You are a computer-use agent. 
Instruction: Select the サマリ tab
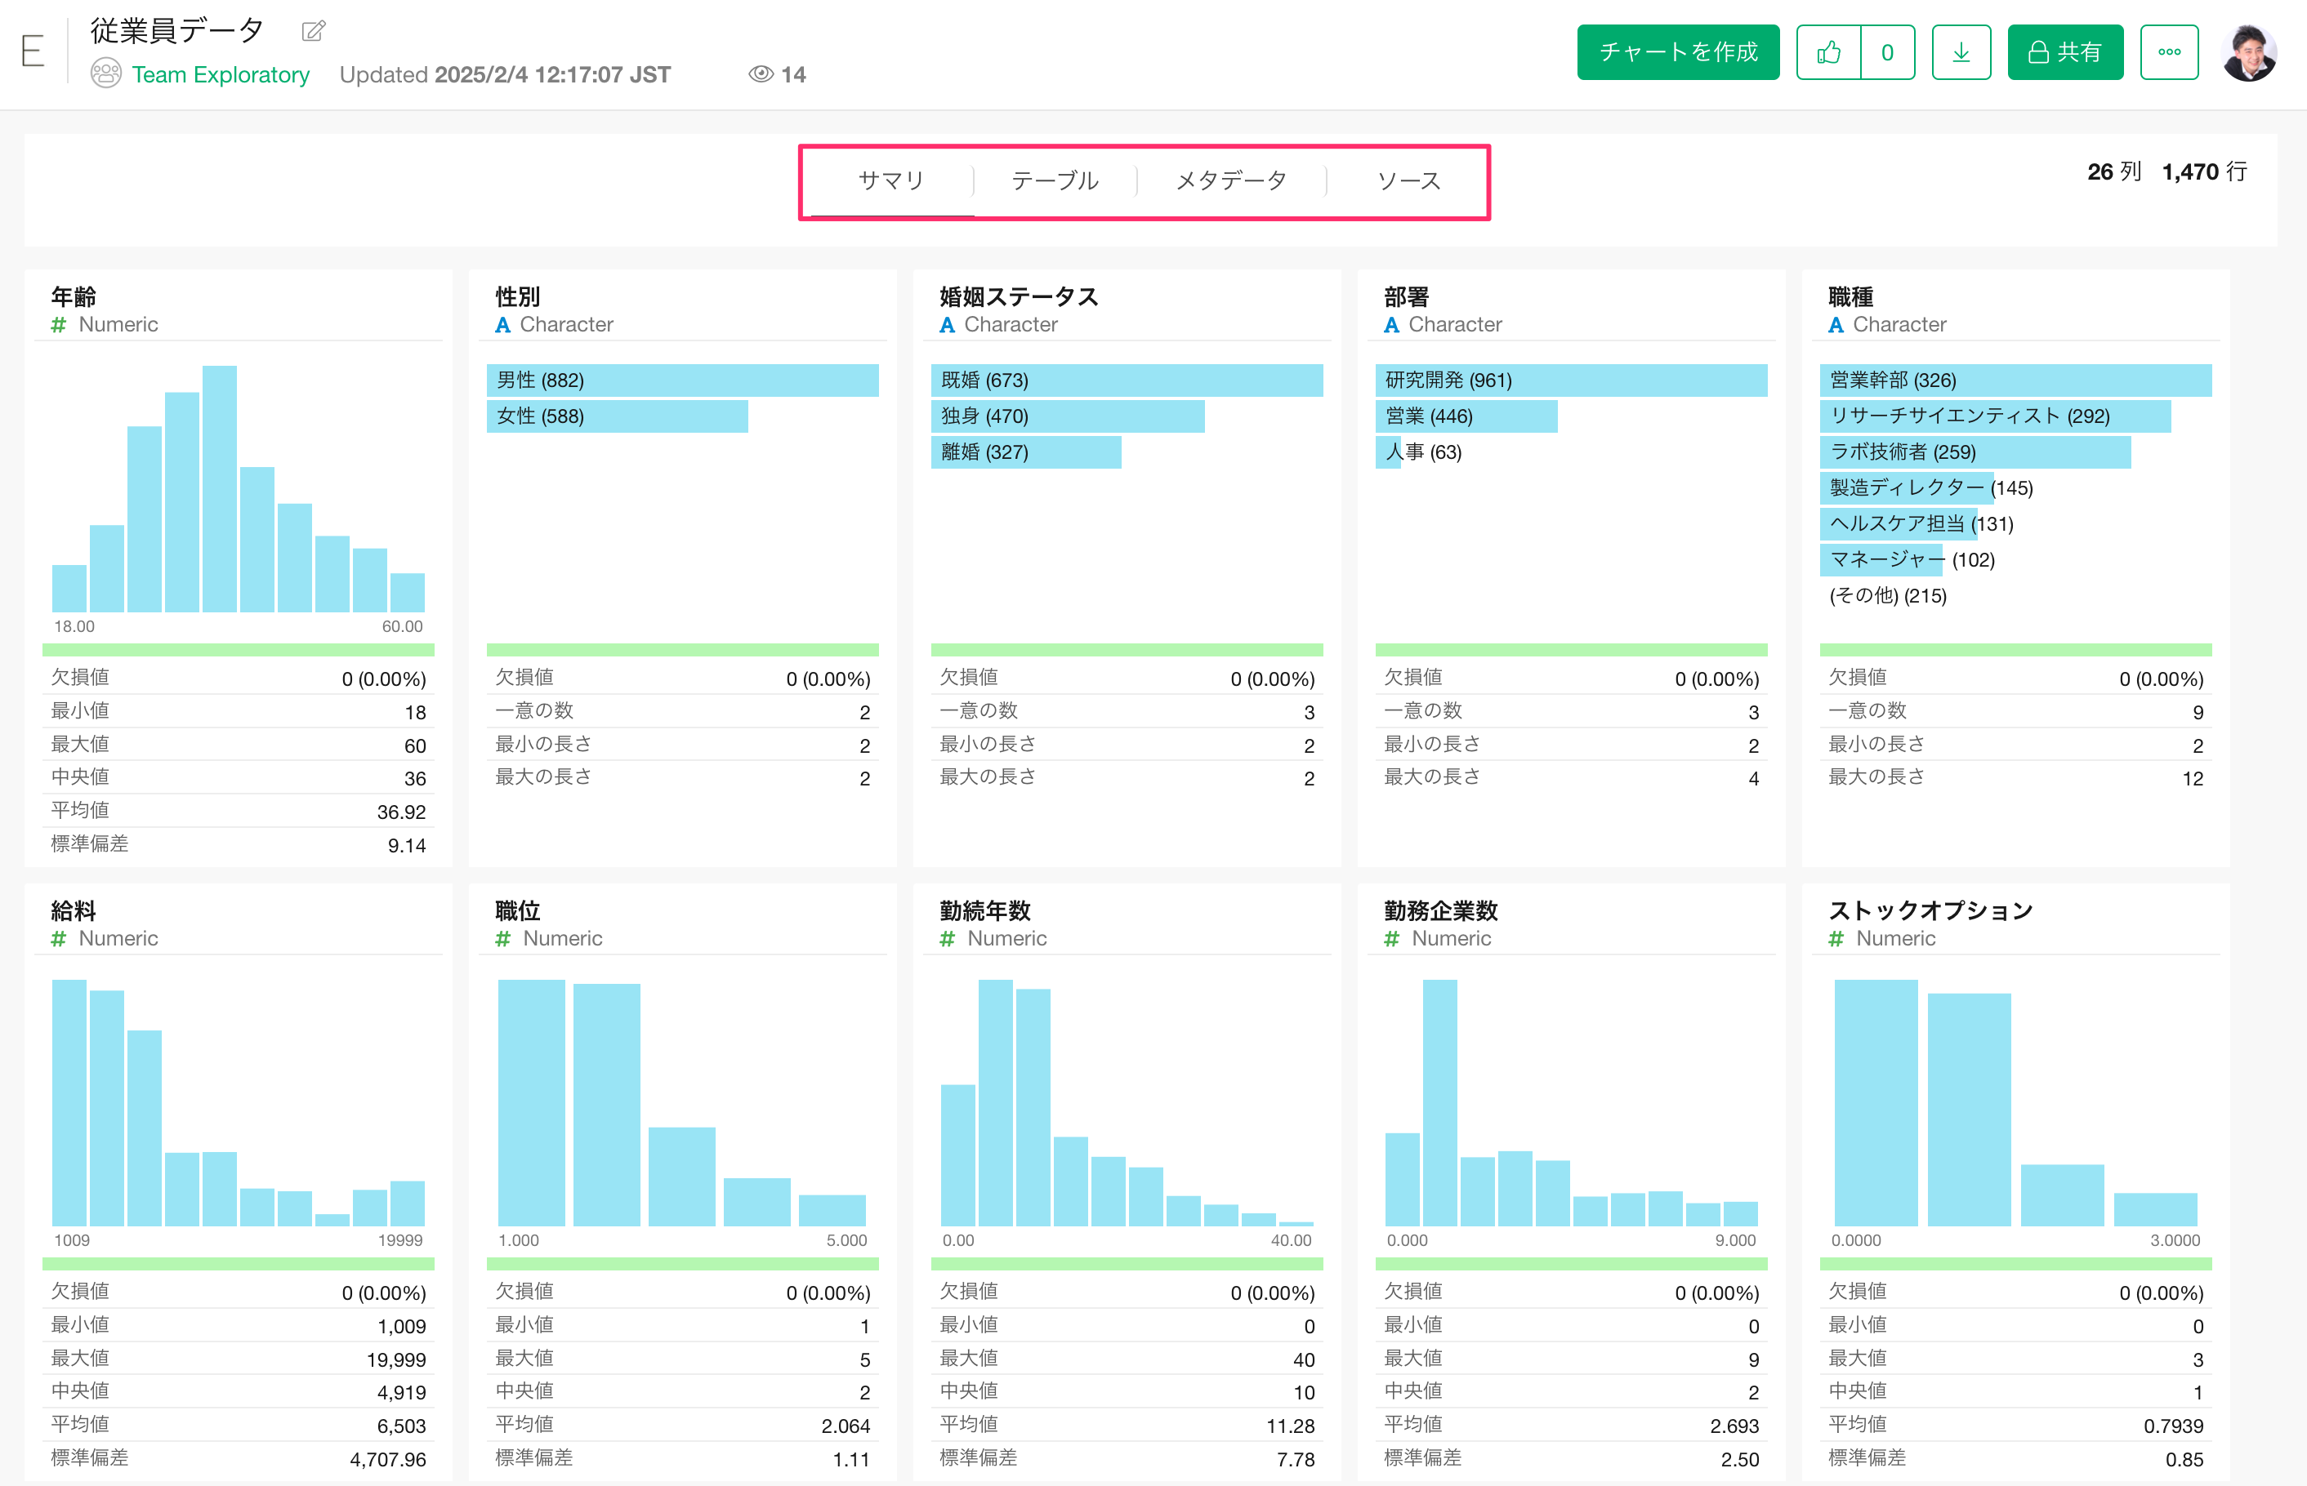[891, 180]
